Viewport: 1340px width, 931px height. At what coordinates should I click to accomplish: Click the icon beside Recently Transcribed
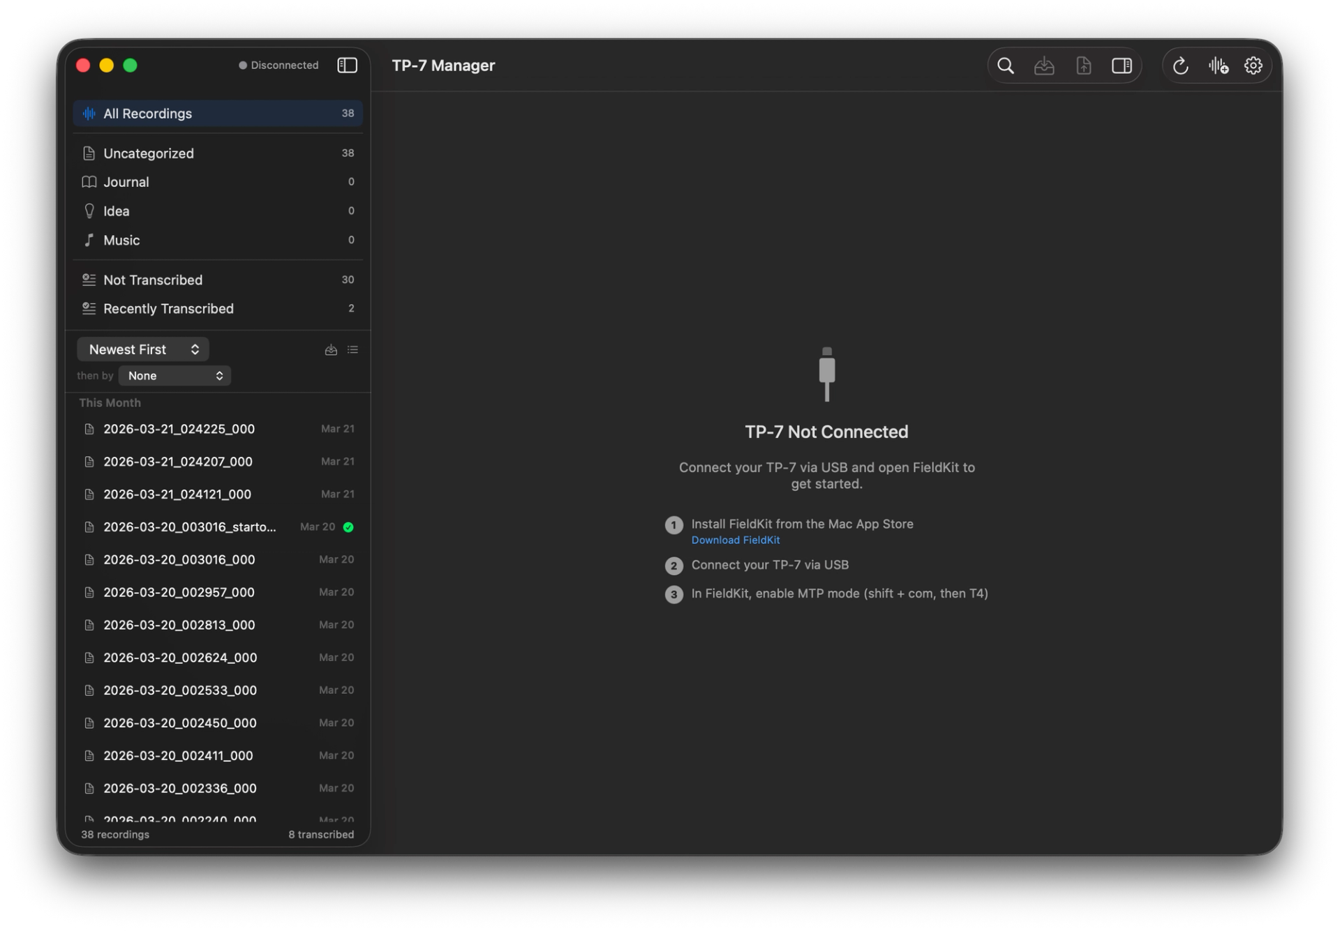click(89, 308)
